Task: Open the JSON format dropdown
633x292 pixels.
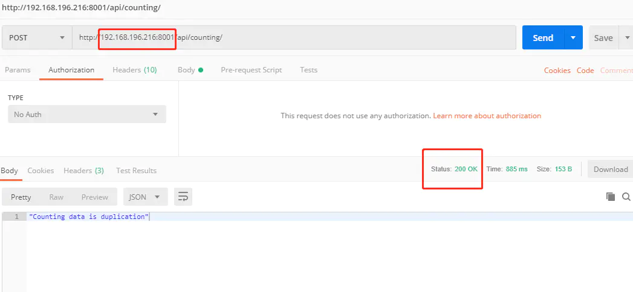Action: (x=145, y=197)
